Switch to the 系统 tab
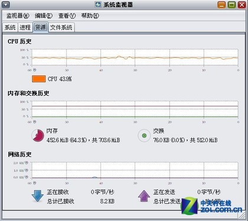 point(10,27)
